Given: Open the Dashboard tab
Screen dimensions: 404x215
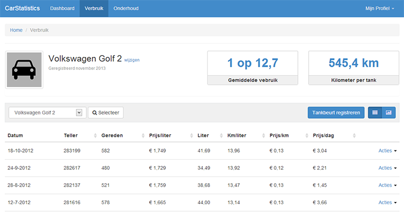Looking at the screenshot, I should tap(62, 8).
